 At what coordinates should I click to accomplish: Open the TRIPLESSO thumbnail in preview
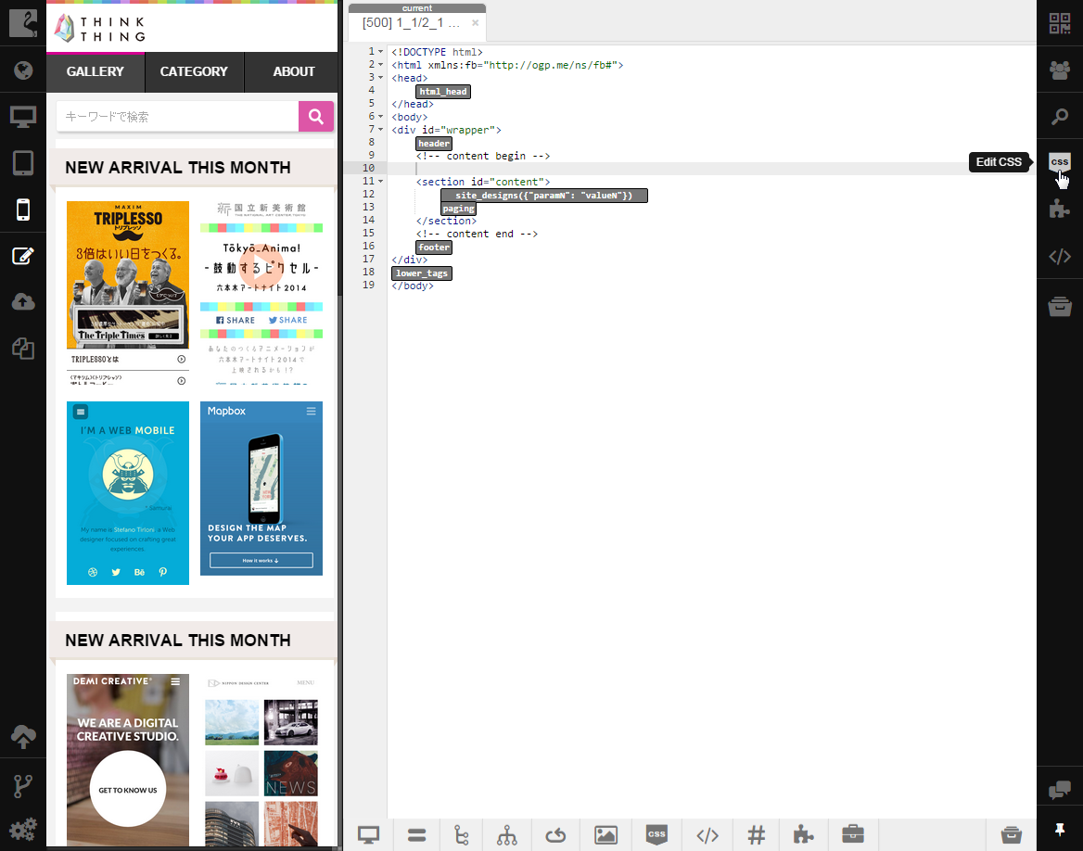pos(128,293)
